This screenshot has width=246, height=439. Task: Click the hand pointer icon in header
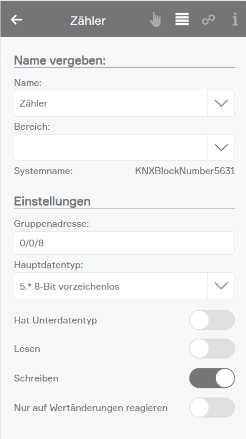[x=155, y=20]
